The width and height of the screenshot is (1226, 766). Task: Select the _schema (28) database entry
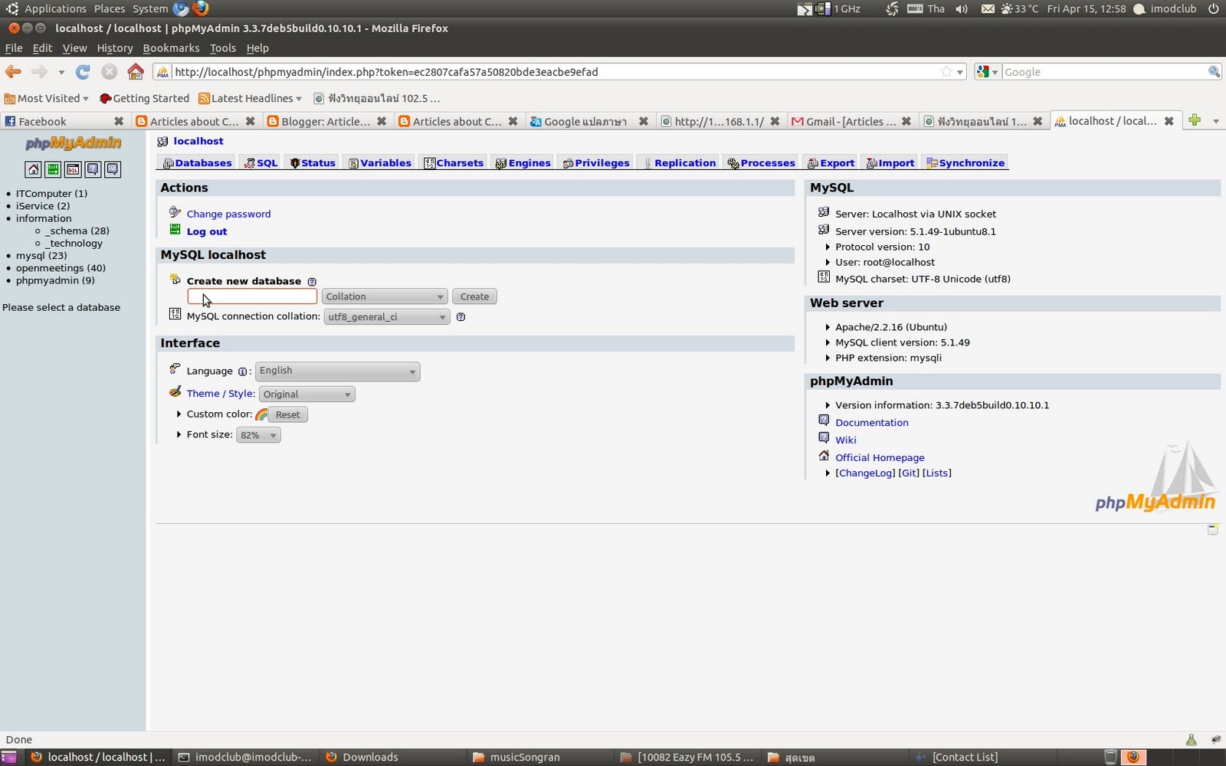click(x=77, y=231)
